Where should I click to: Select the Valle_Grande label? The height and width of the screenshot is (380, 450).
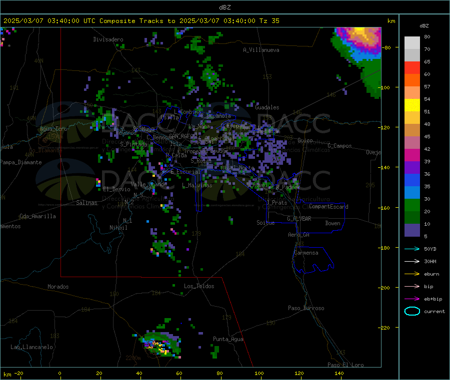[148, 184]
